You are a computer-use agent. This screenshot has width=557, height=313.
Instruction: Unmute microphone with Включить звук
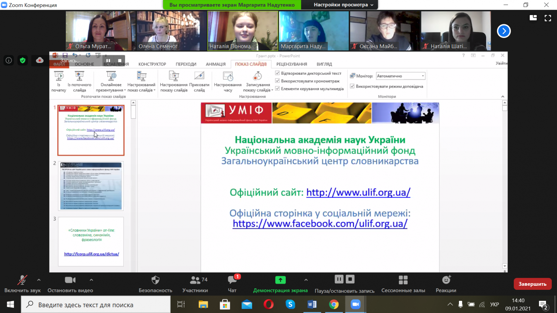coord(22,284)
